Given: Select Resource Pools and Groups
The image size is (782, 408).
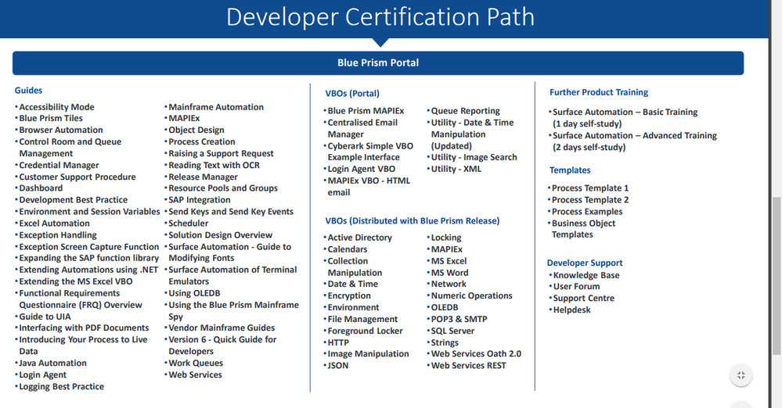Looking at the screenshot, I should point(223,188).
